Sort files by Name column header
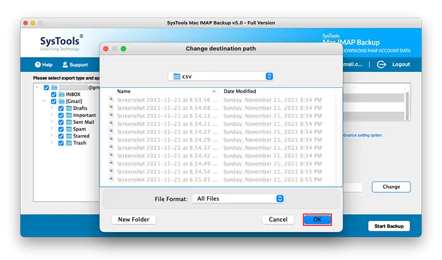The height and width of the screenshot is (260, 442). (124, 91)
